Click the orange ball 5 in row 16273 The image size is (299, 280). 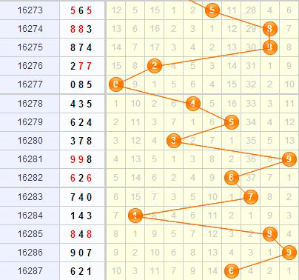coord(212,10)
